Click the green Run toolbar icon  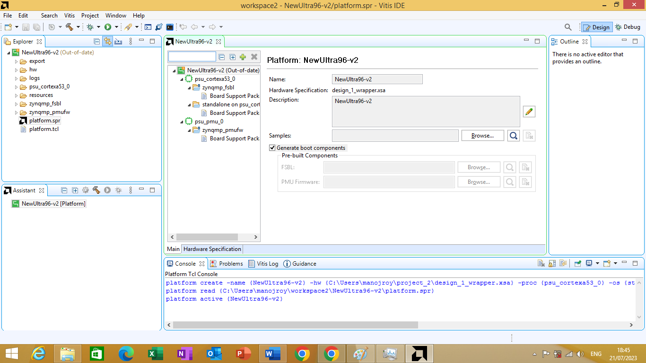[x=108, y=27]
